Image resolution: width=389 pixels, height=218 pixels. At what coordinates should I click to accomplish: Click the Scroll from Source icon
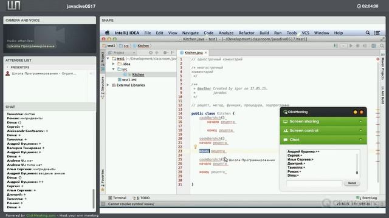151,53
